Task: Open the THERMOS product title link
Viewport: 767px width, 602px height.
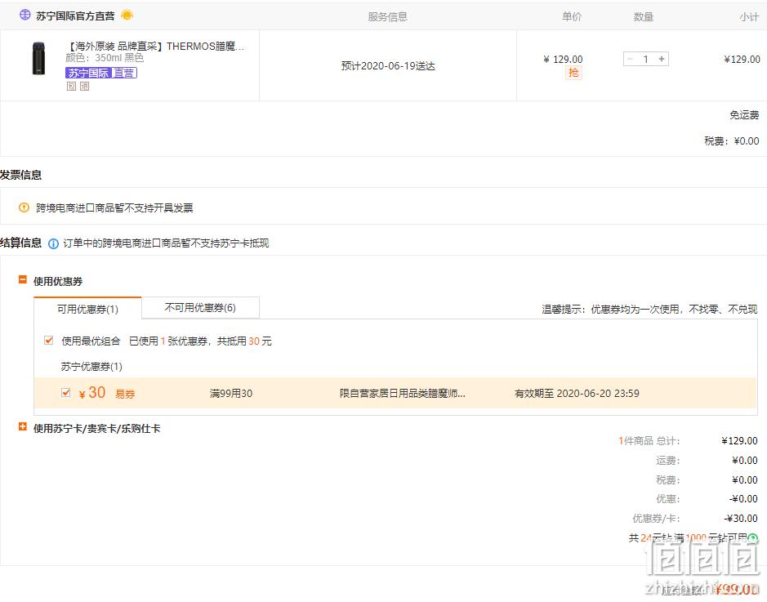Action: tap(155, 47)
